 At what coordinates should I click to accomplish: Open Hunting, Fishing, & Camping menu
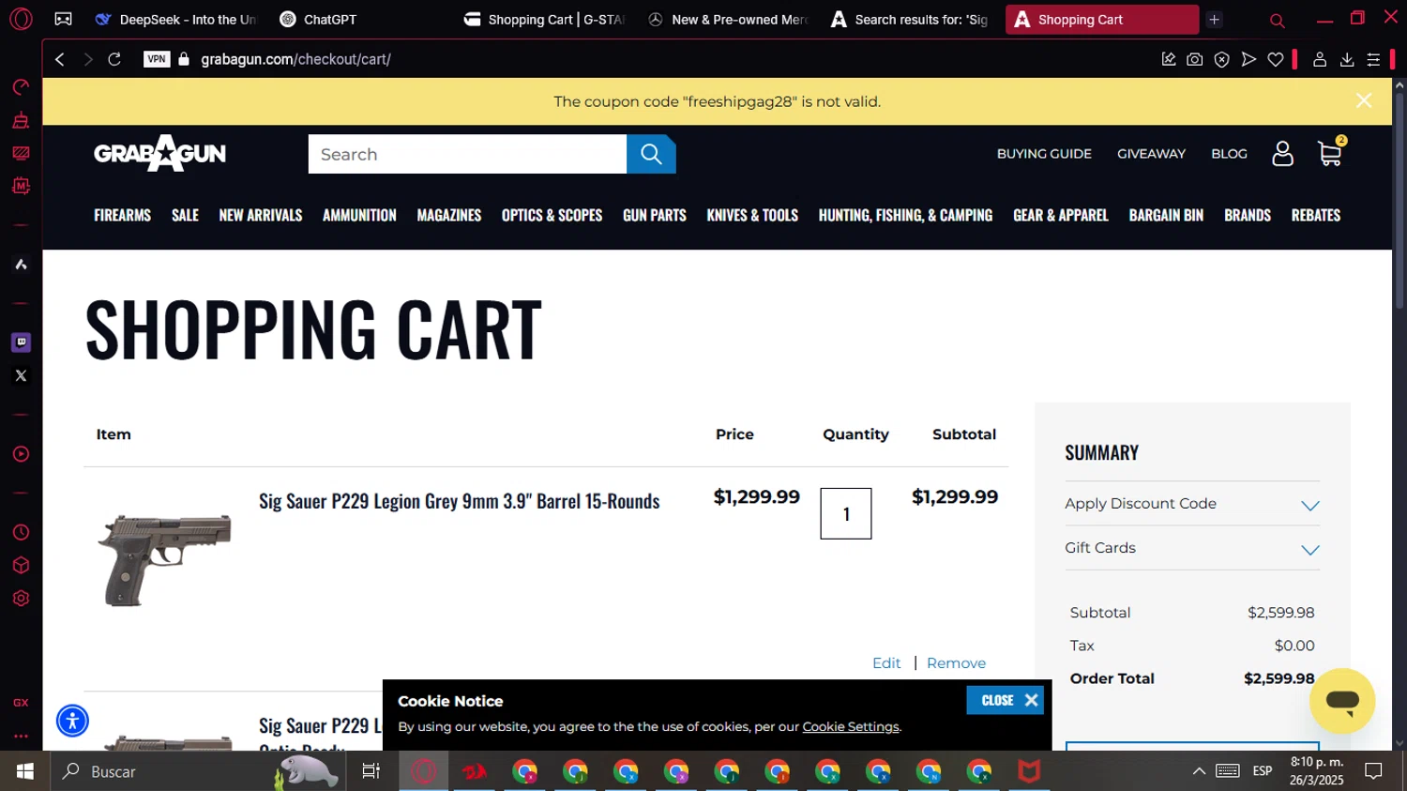905,215
